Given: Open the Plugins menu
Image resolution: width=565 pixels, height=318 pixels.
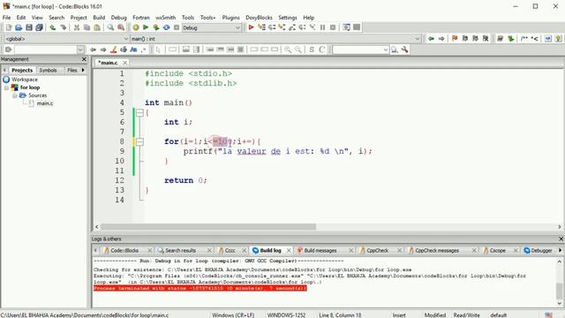Looking at the screenshot, I should click(x=230, y=18).
